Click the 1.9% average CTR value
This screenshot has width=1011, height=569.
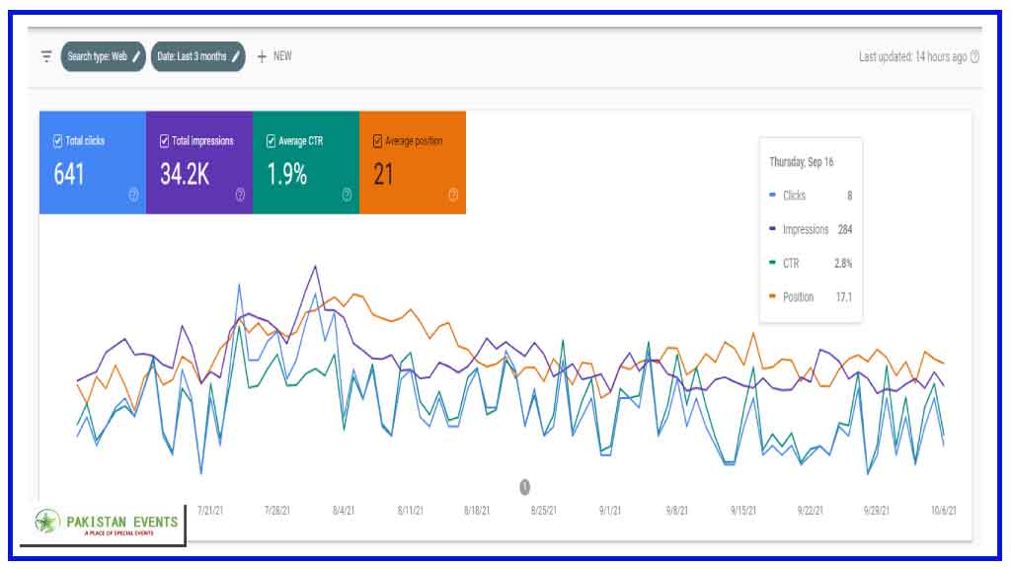tap(287, 174)
